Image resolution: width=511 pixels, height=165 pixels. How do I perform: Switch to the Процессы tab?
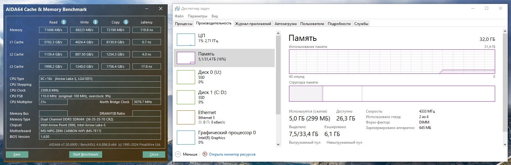184,24
